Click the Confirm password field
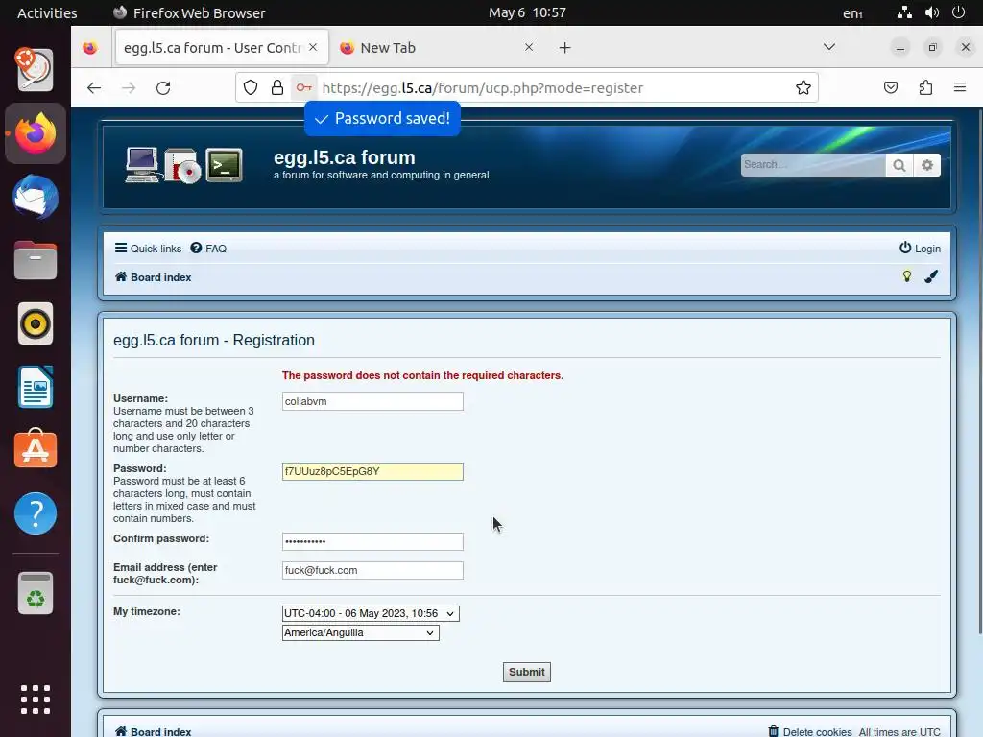The height and width of the screenshot is (737, 983). pos(372,541)
